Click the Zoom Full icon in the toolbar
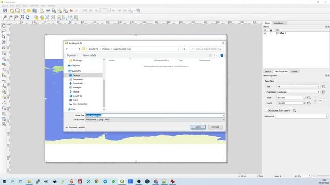Screen dimensions: 330x185 point(22,17)
